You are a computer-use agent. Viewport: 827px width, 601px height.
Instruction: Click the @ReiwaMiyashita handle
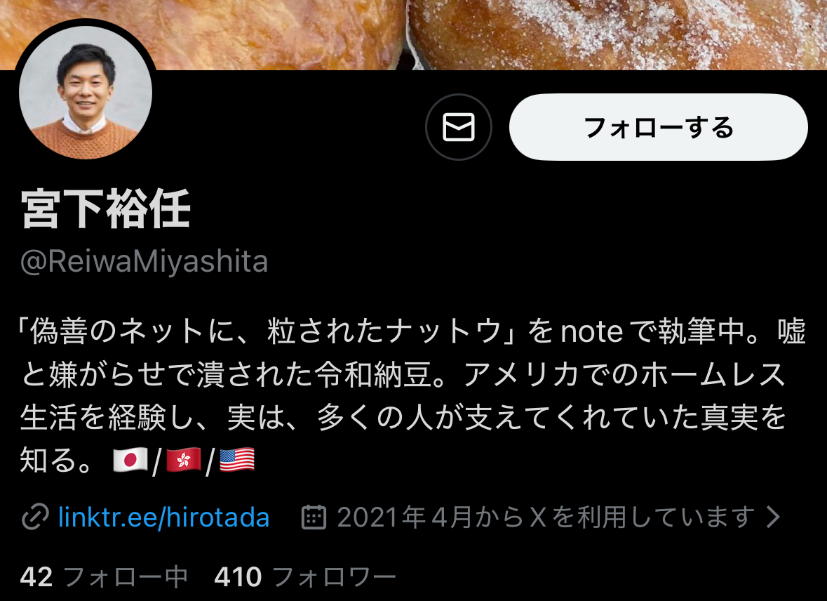144,261
